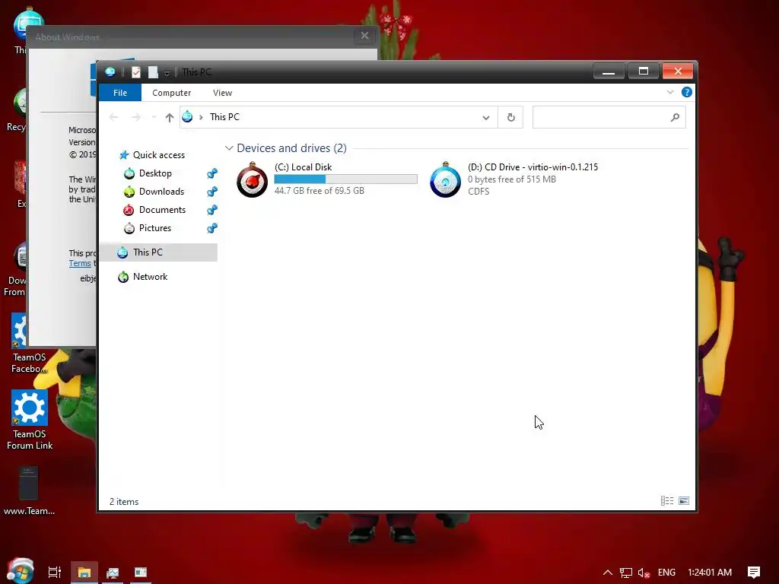The image size is (779, 584).
Task: Select Quick access in navigation pane
Action: coord(158,155)
